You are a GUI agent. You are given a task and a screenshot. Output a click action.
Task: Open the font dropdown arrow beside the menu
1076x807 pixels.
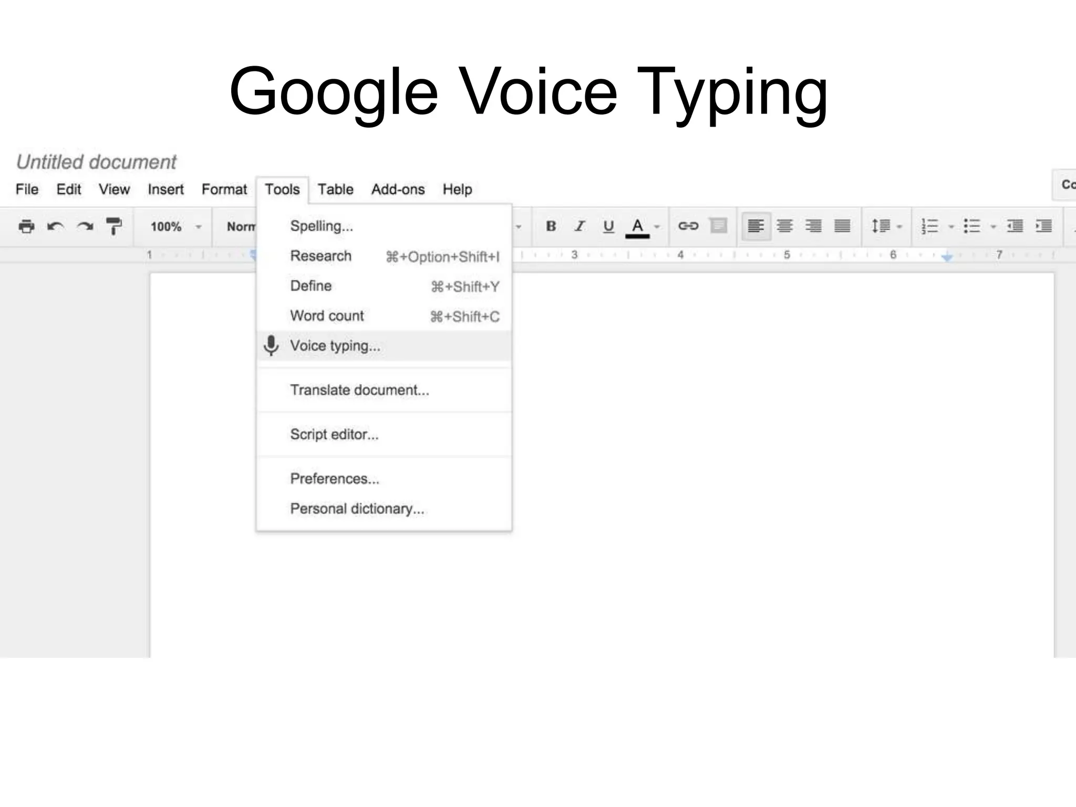tap(519, 227)
